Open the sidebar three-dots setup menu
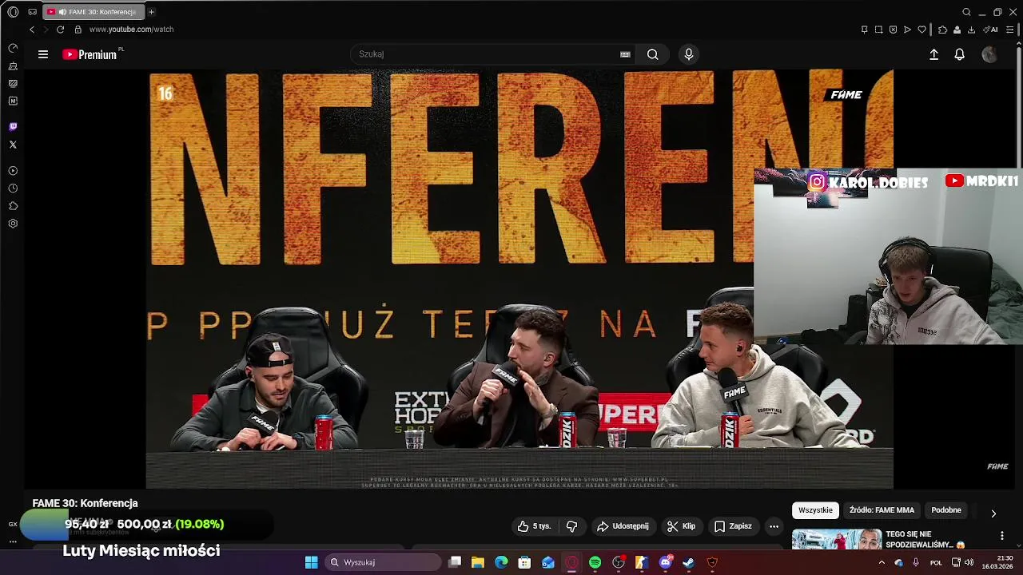The height and width of the screenshot is (575, 1023). (x=13, y=541)
